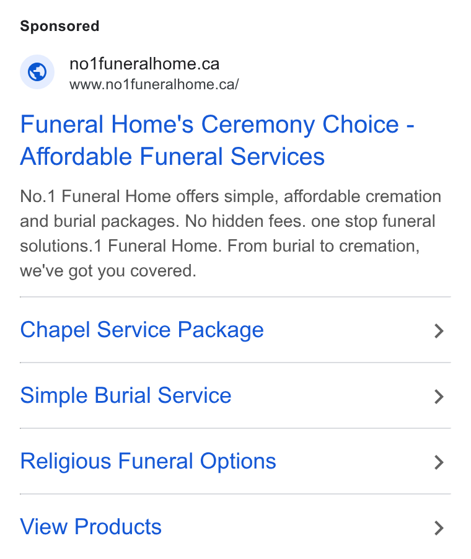This screenshot has height=559, width=471.
Task: Open the View Products link
Action: click(91, 527)
